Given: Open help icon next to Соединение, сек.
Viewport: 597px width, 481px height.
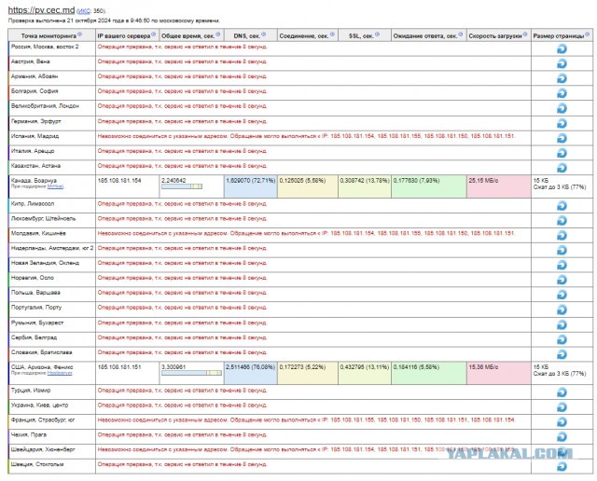Looking at the screenshot, I should click(x=332, y=34).
